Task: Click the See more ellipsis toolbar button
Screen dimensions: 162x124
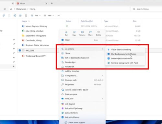Action: [59, 16]
